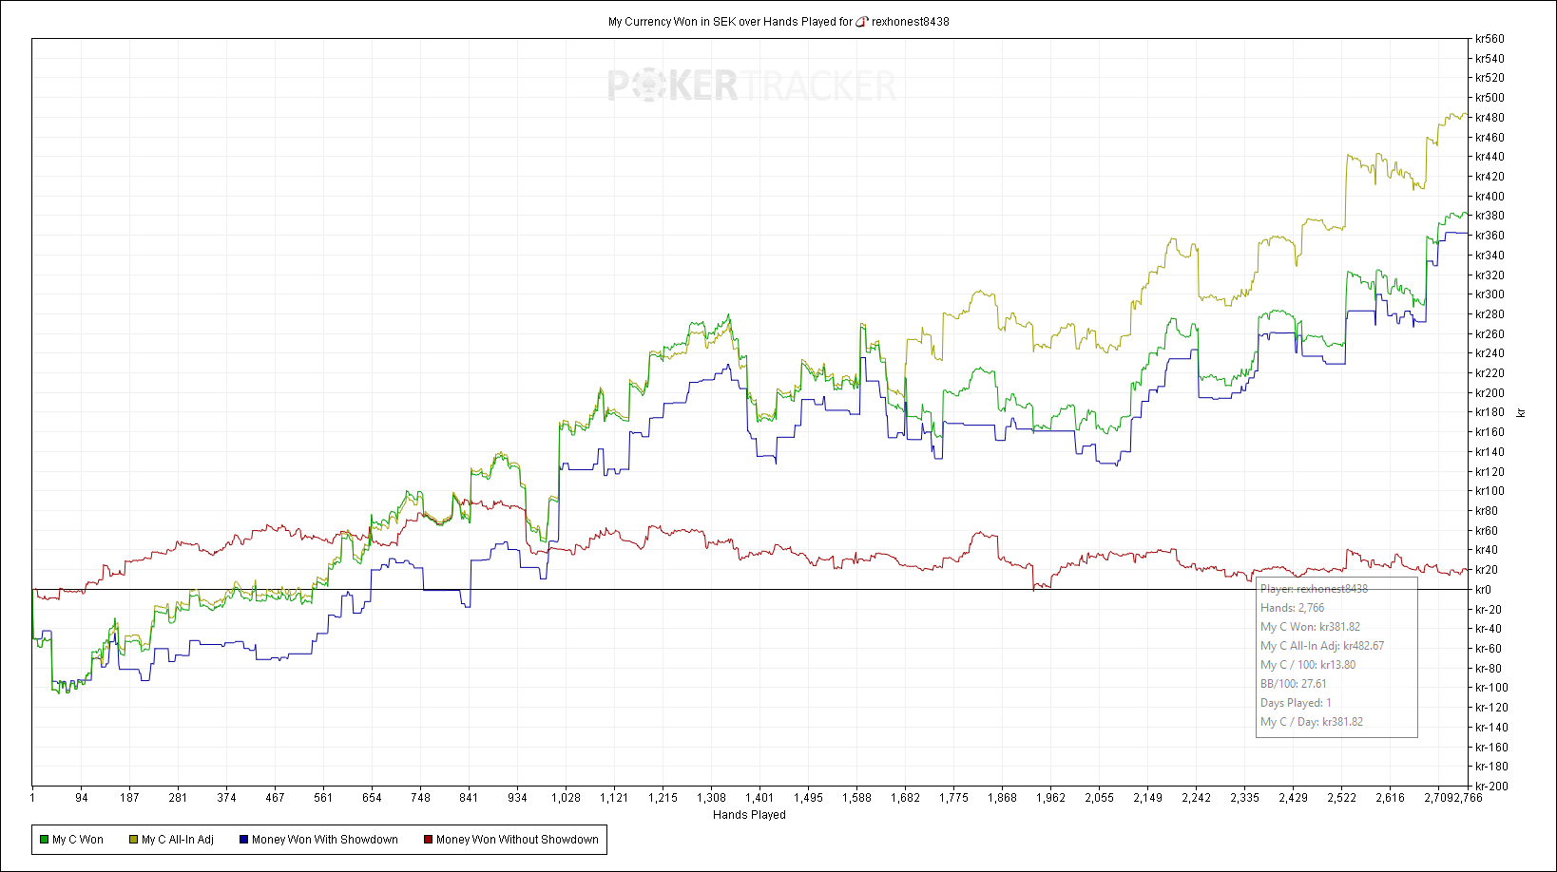The height and width of the screenshot is (872, 1557).
Task: Select Money Won With Showdown legend label
Action: 325,840
